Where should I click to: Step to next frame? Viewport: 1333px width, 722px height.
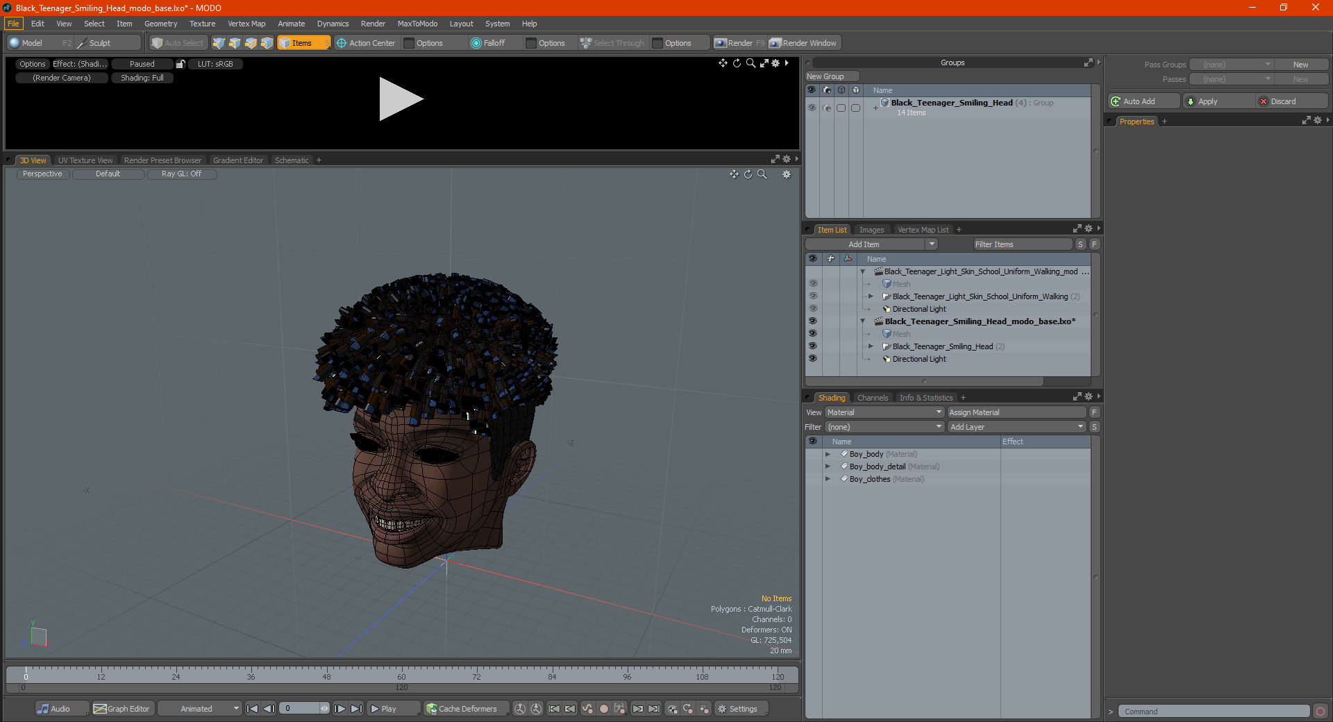339,709
